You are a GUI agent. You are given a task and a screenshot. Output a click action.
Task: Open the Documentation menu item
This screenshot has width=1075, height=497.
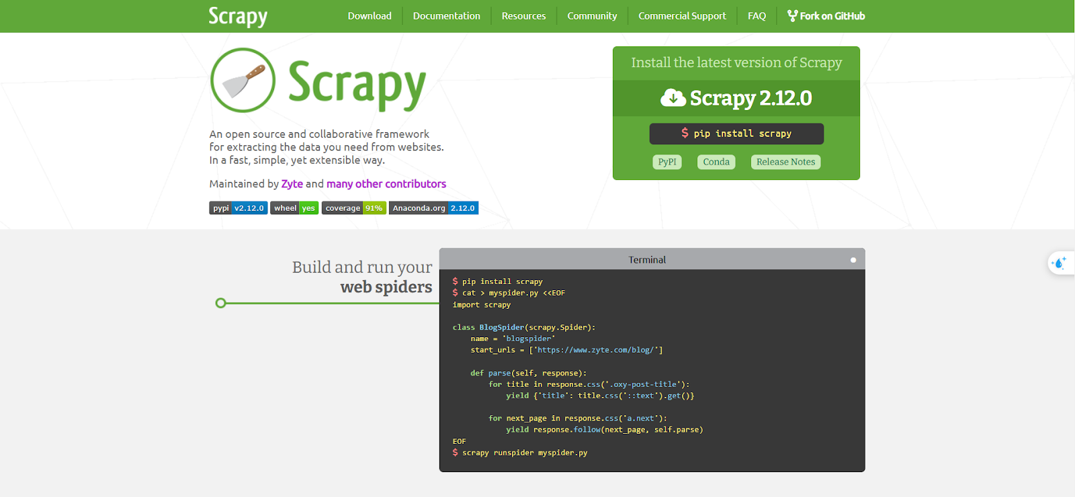point(447,16)
